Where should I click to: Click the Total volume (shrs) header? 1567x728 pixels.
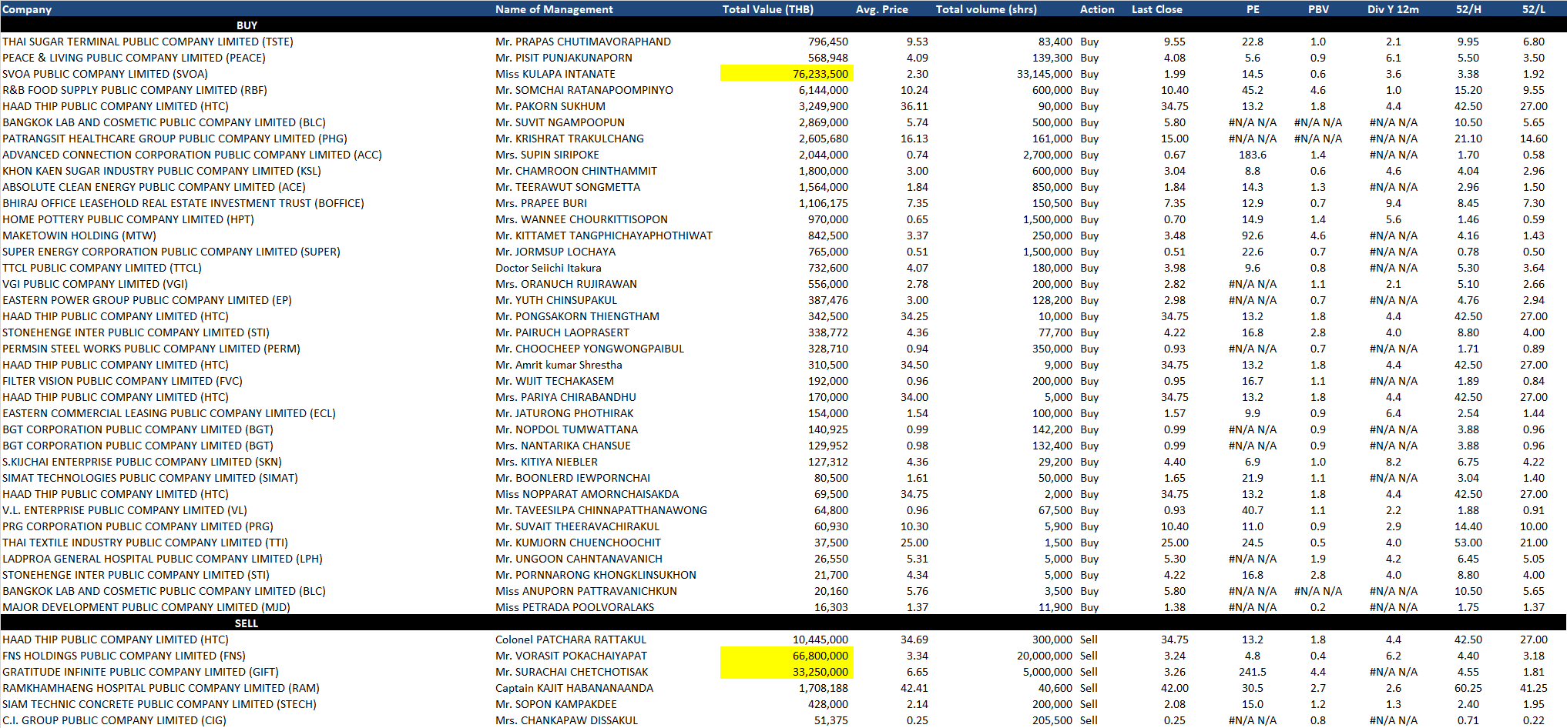point(986,9)
